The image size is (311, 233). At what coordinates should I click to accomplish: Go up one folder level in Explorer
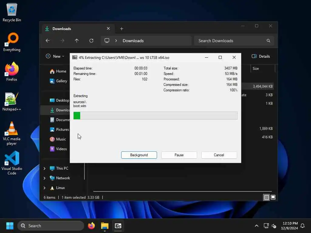pyautogui.click(x=77, y=41)
